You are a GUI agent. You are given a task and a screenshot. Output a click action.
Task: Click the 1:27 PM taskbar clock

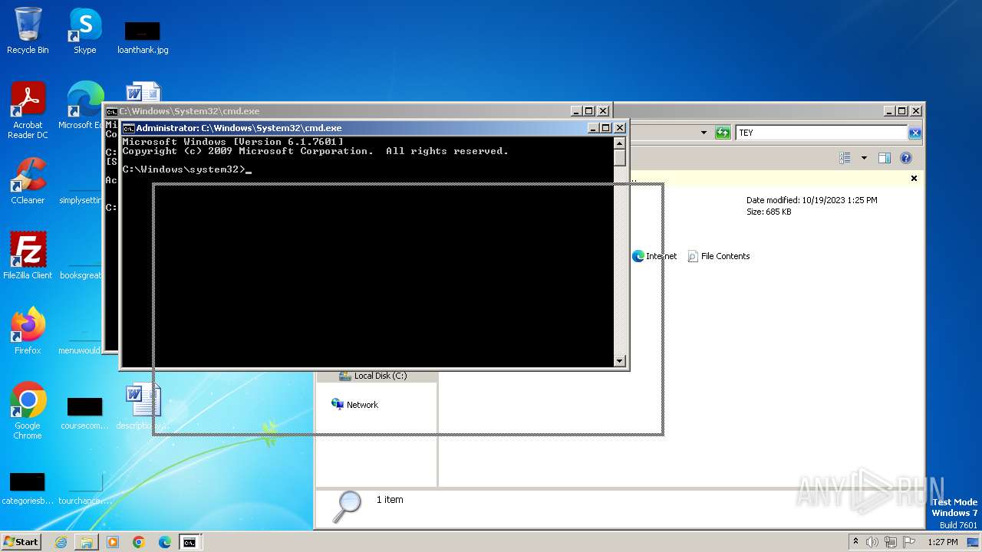coord(943,542)
